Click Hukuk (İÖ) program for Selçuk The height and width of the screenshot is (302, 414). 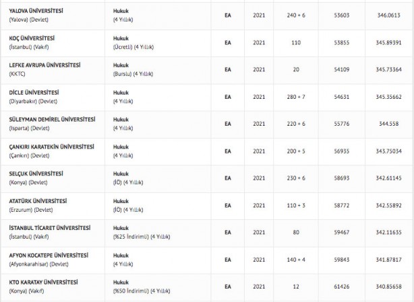point(123,173)
